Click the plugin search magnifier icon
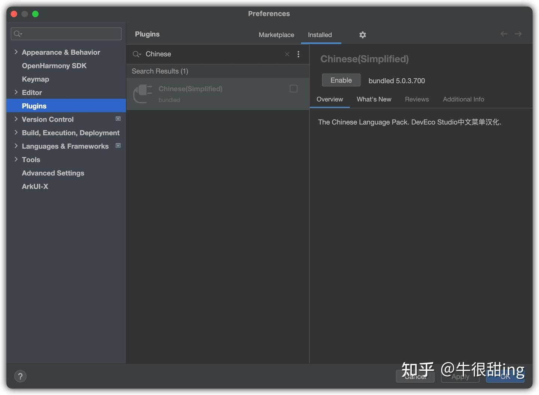The width and height of the screenshot is (539, 395). [136, 54]
